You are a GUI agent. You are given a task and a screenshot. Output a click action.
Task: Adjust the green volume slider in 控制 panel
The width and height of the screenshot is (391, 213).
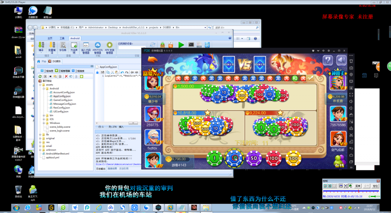tap(375, 196)
